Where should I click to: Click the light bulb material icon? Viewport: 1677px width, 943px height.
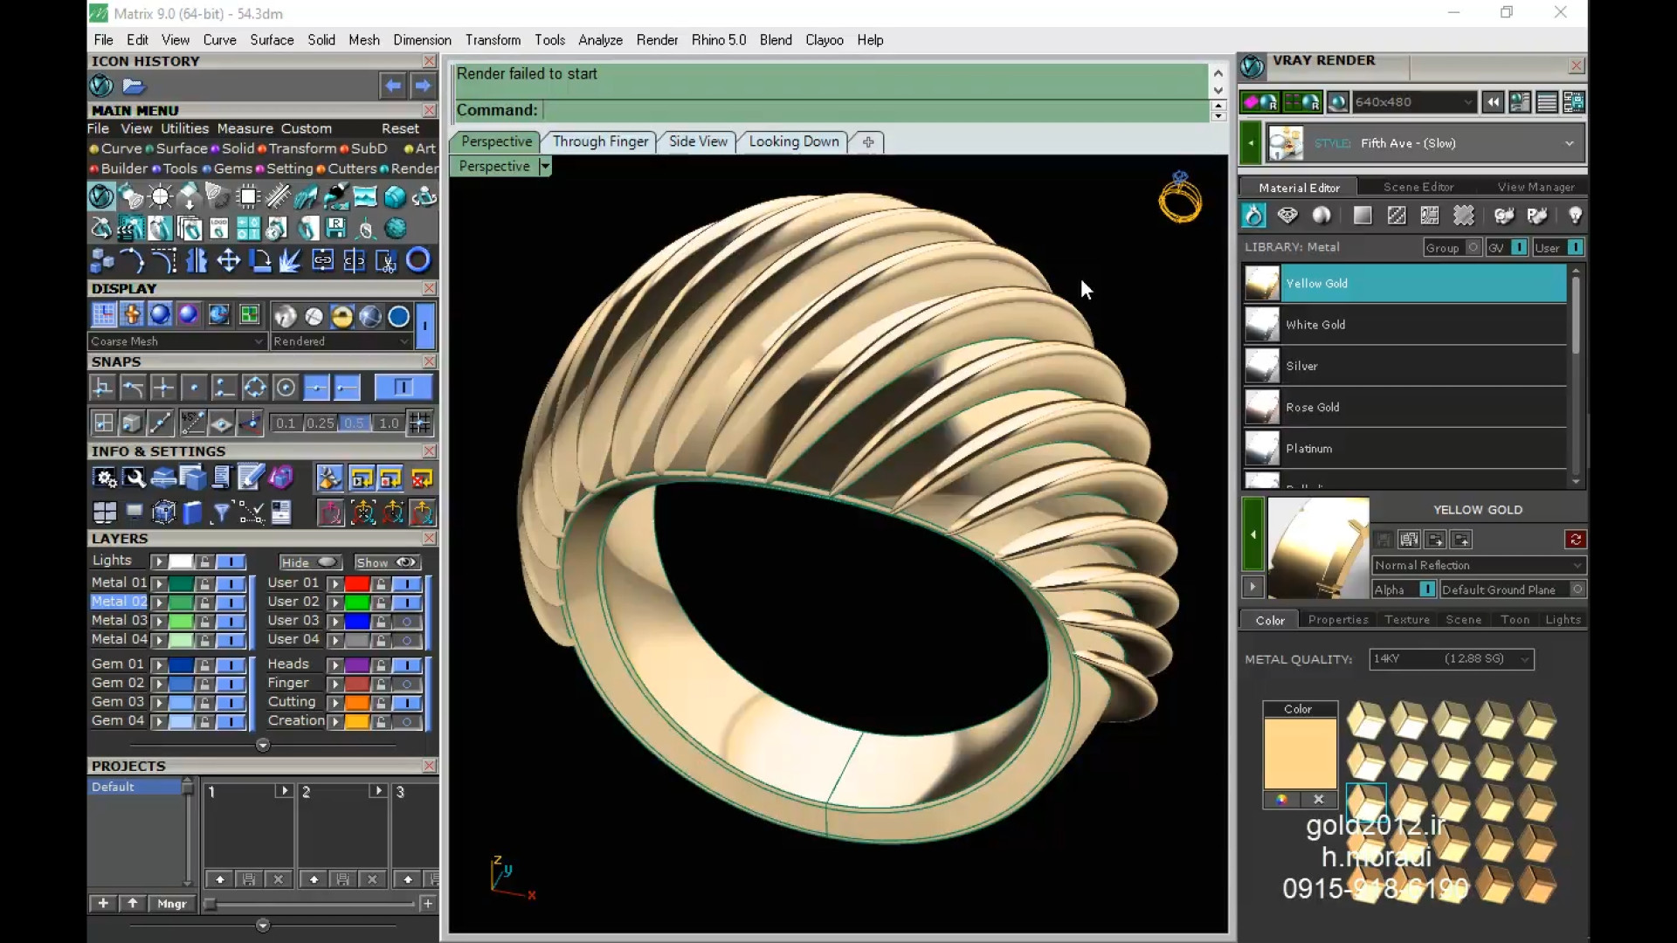(1575, 216)
